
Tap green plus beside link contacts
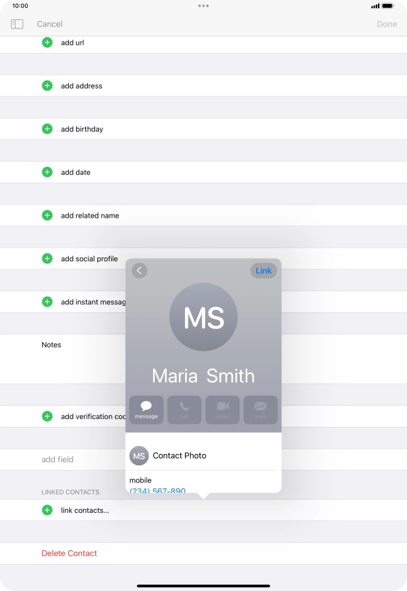pos(47,510)
